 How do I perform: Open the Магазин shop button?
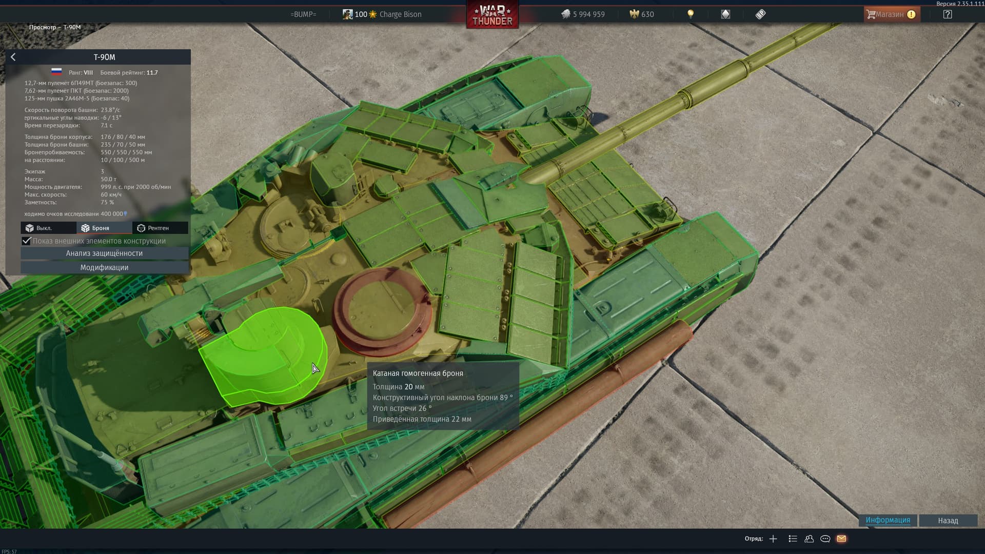891,14
